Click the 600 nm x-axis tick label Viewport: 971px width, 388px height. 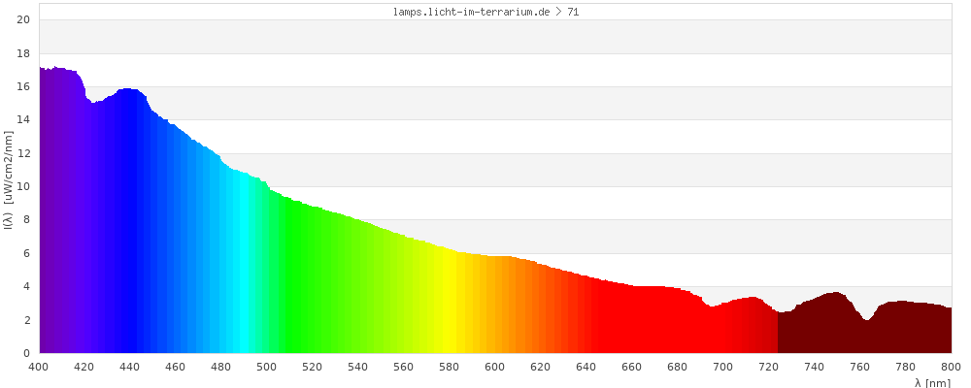coord(495,367)
